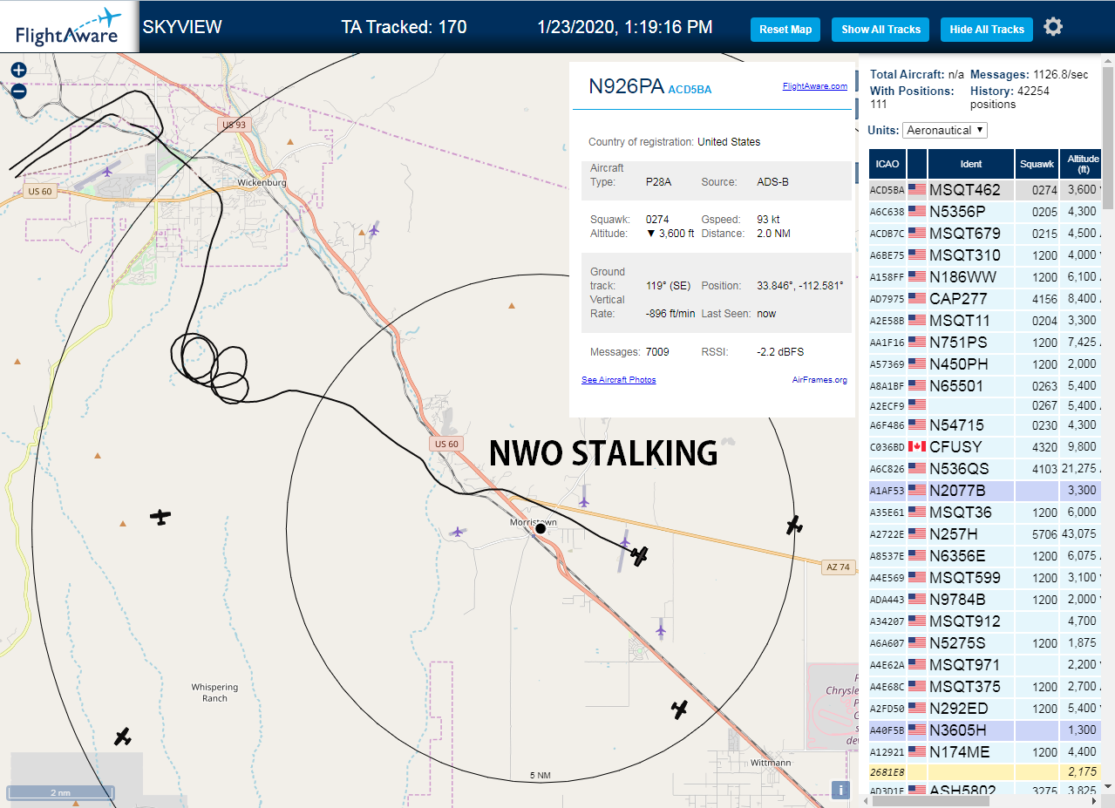Image resolution: width=1115 pixels, height=808 pixels.
Task: Select the N450PH aircraft row
Action: 986,363
